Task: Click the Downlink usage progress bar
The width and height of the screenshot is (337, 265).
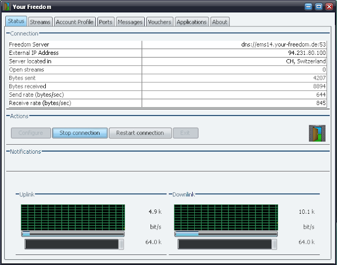Action: (x=226, y=234)
